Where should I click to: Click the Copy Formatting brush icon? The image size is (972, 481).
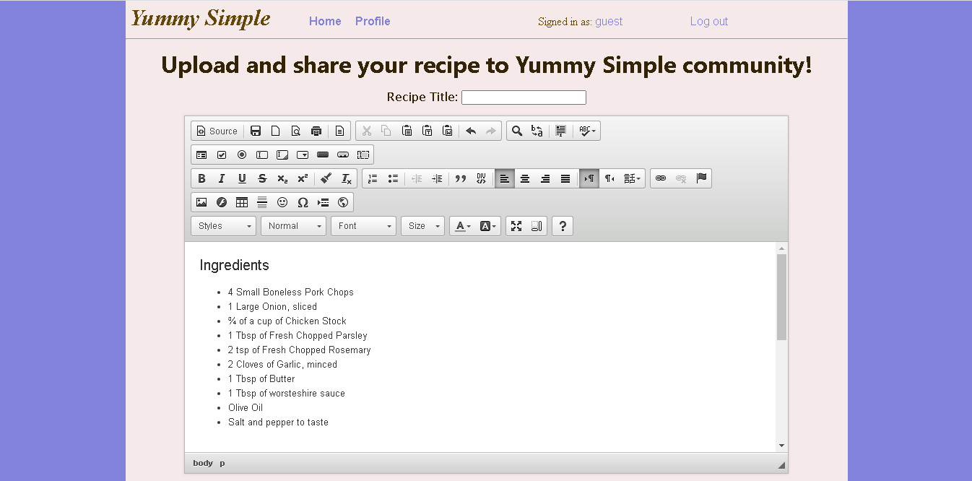tap(326, 178)
